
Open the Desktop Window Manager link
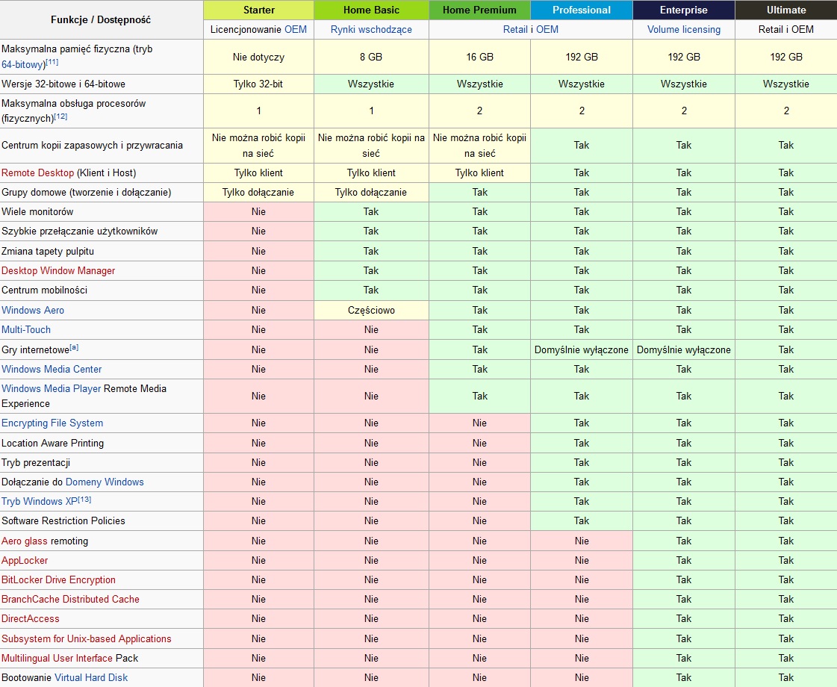58,270
